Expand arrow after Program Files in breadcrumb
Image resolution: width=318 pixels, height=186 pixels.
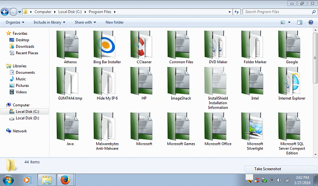[115, 12]
